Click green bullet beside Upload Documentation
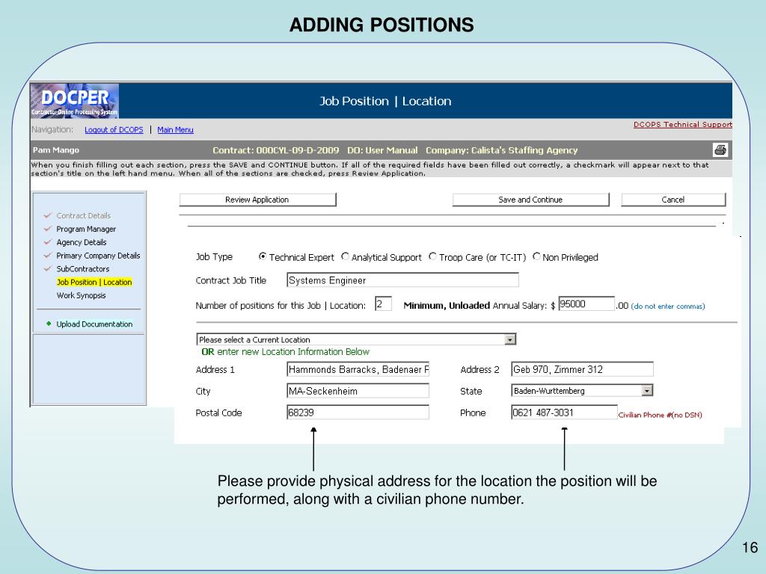This screenshot has width=766, height=574. click(x=49, y=324)
